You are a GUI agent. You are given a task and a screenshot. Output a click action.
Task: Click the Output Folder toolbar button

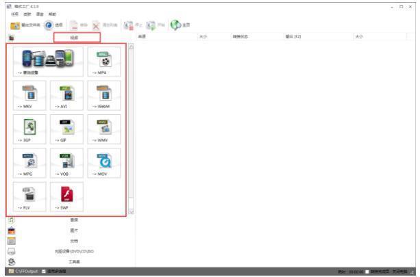25,25
